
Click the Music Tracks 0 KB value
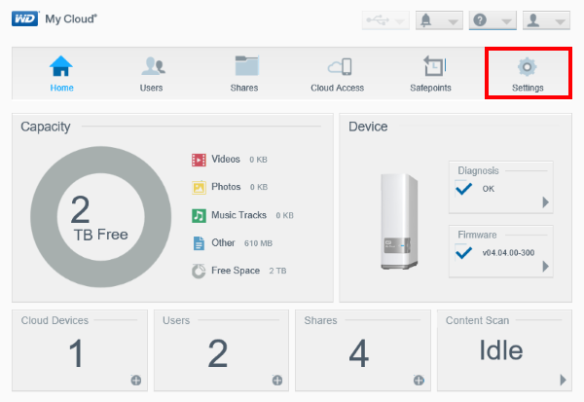click(284, 215)
